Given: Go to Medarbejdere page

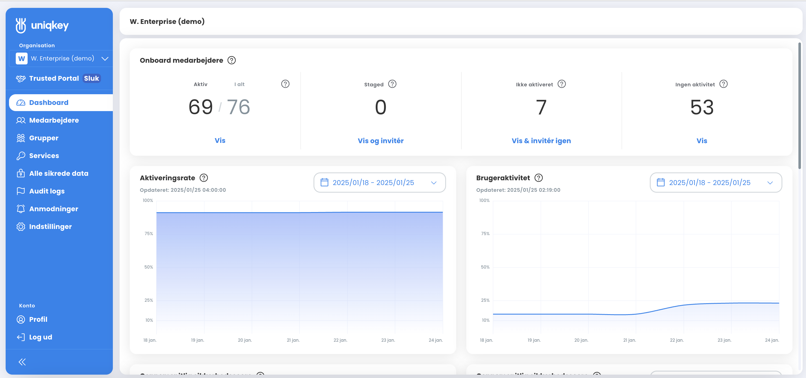Looking at the screenshot, I should click(54, 120).
